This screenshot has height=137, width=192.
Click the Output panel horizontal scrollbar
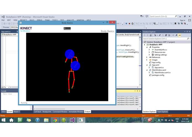86,109
